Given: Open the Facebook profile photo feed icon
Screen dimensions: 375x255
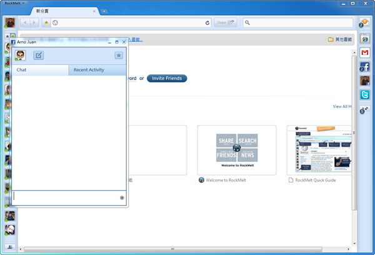Looking at the screenshot, I should 365,81.
